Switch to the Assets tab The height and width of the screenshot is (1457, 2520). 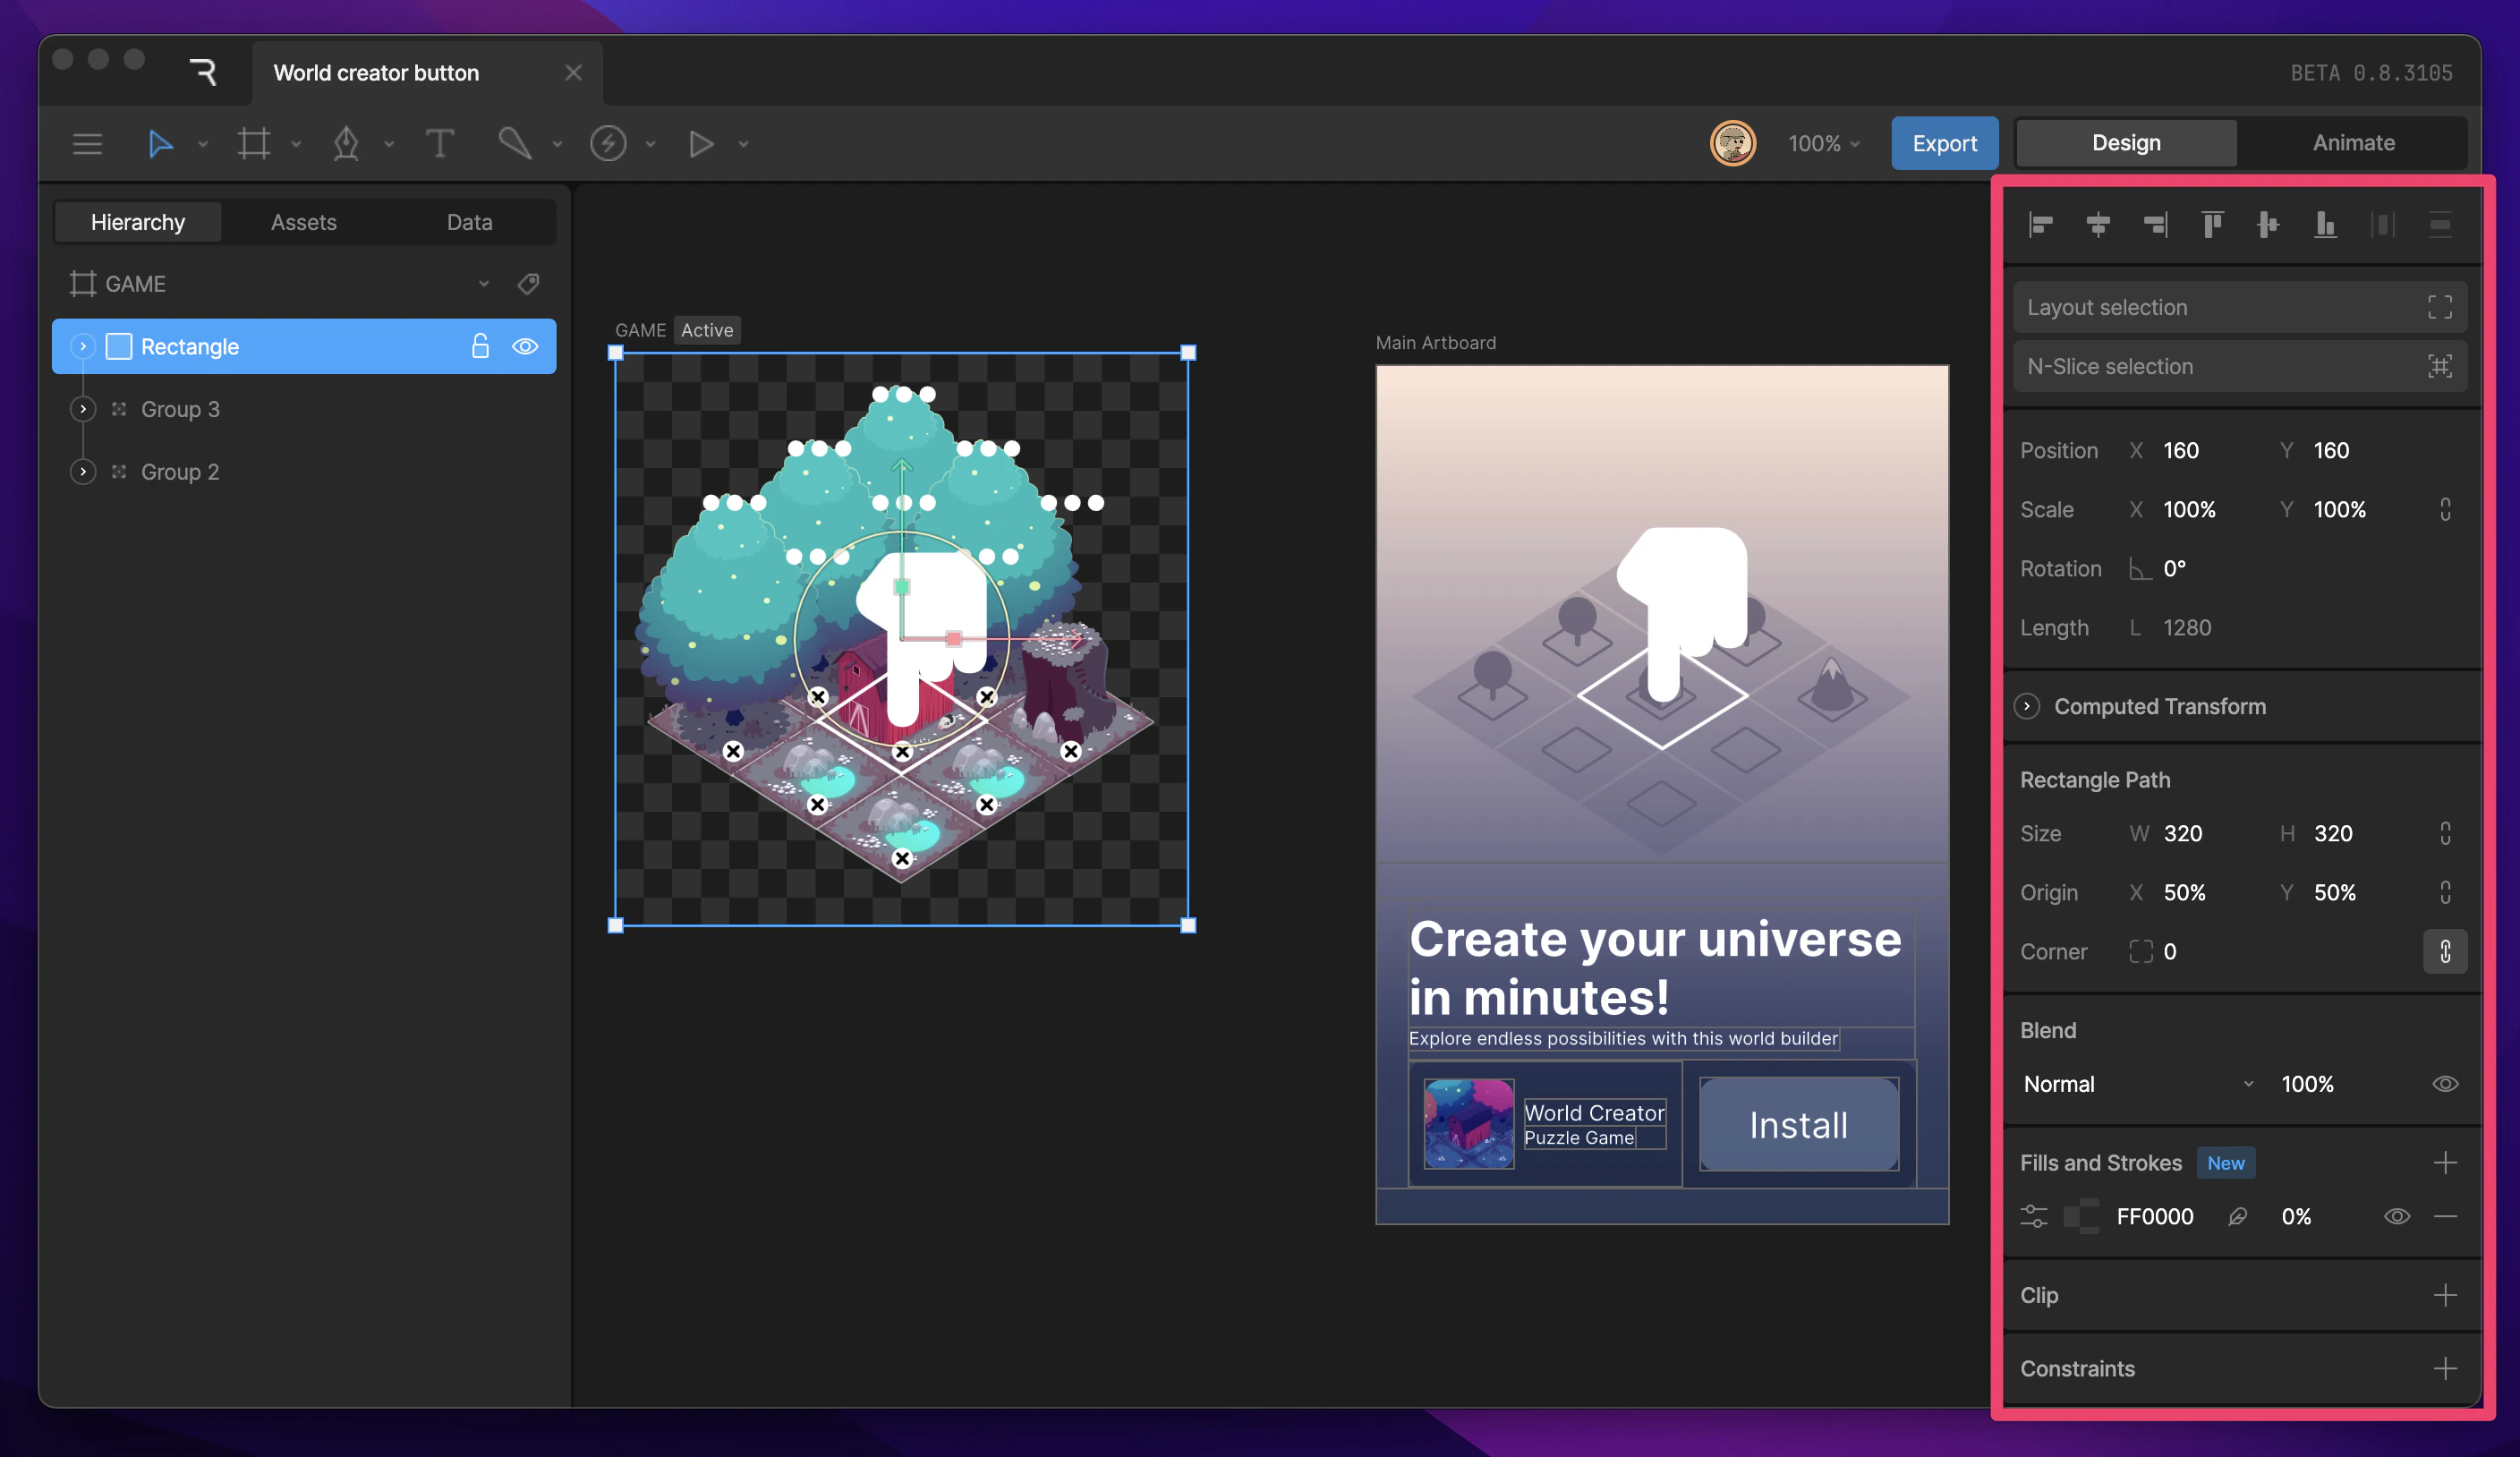303,222
